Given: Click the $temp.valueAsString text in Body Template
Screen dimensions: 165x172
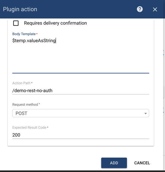Looking at the screenshot, I should pyautogui.click(x=34, y=41).
